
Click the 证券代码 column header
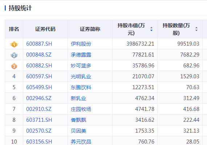(x=45, y=29)
